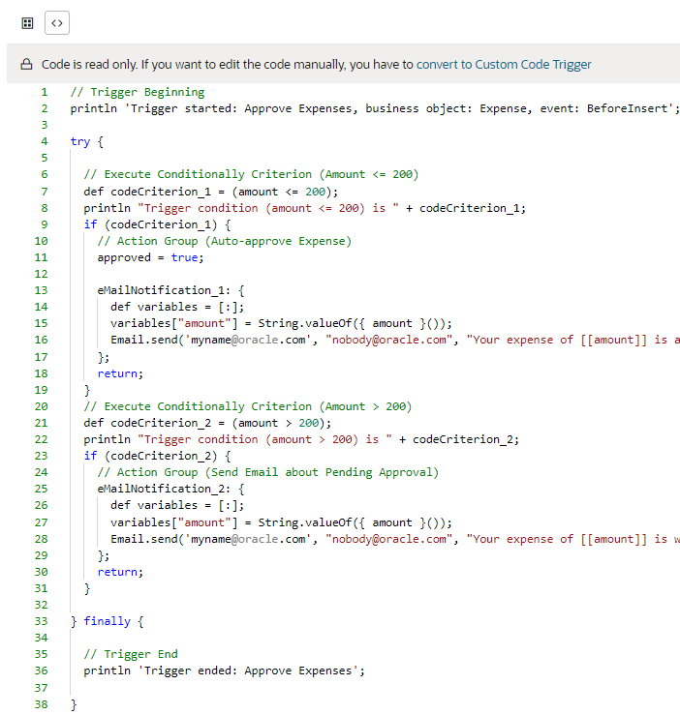680x715 pixels.
Task: Click the Email.send line on line 16
Action: click(395, 340)
